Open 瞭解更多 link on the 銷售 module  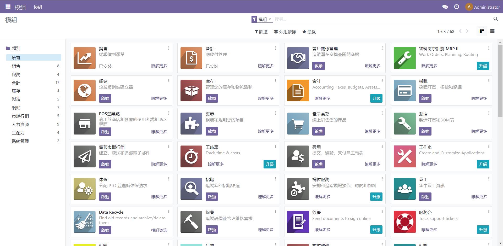tap(159, 66)
